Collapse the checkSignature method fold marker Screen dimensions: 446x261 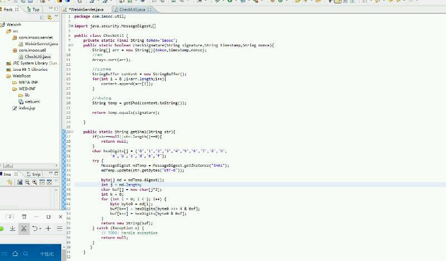click(72, 45)
